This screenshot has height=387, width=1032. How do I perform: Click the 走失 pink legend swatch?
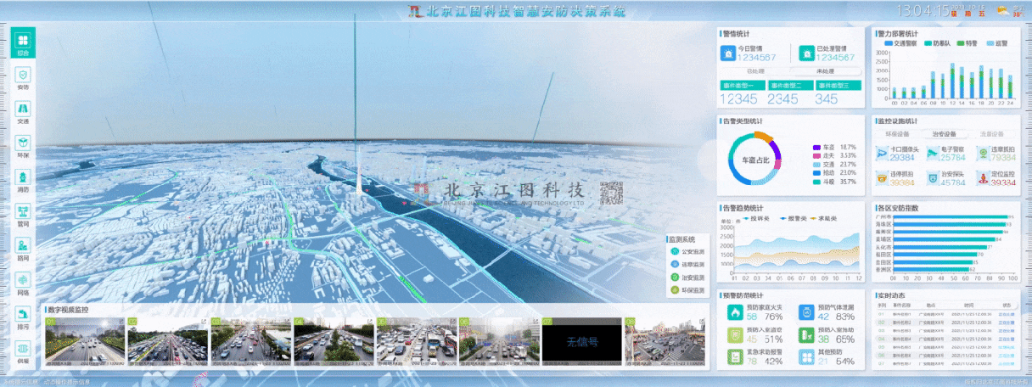coord(816,156)
